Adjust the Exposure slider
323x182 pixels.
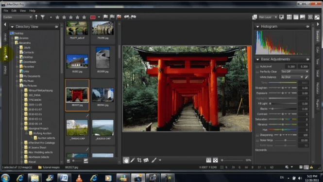[283, 93]
